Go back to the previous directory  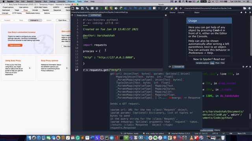tap(176, 8)
